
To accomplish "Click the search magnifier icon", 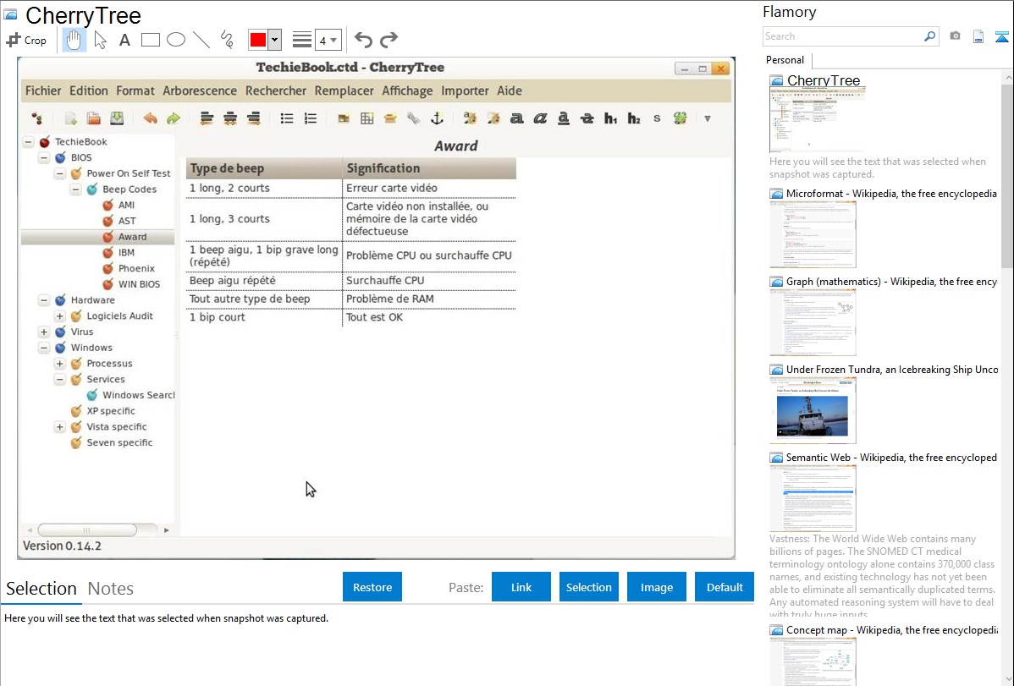I will click(x=930, y=36).
